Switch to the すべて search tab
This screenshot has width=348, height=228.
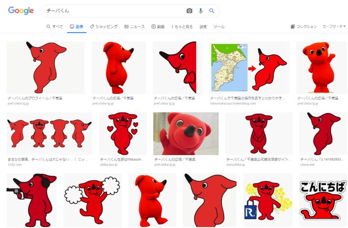coord(54,26)
